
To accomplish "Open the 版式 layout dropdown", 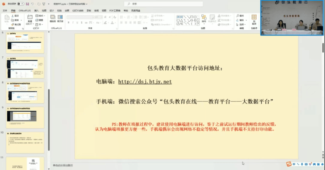I will point(40,16).
